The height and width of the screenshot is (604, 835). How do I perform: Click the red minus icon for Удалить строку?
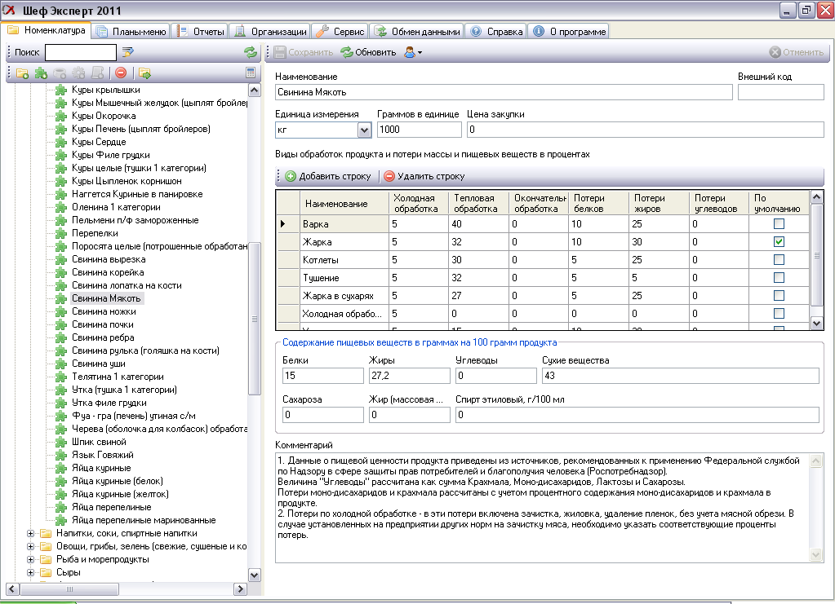(389, 176)
